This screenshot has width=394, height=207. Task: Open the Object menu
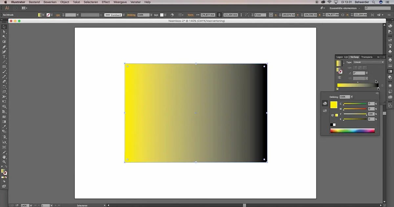pos(65,2)
